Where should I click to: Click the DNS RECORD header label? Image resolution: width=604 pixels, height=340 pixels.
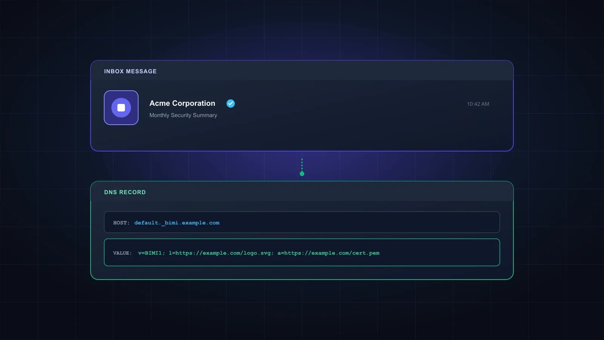(x=125, y=192)
